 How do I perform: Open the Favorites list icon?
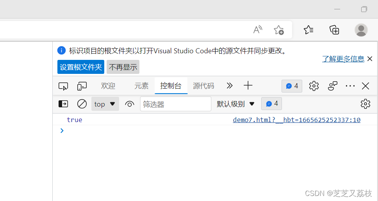pyautogui.click(x=308, y=30)
